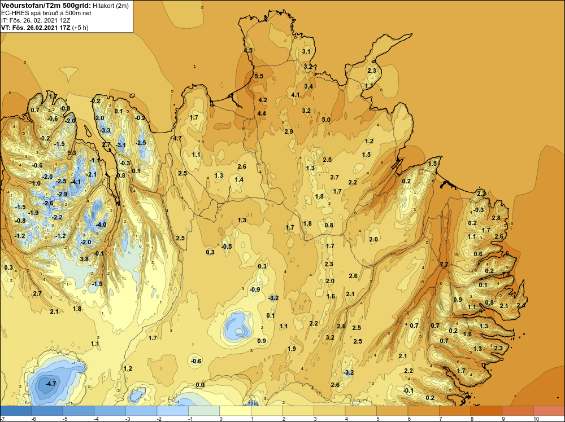Select the legend band between 6 and 7
The image size is (565, 422).
click(x=423, y=411)
